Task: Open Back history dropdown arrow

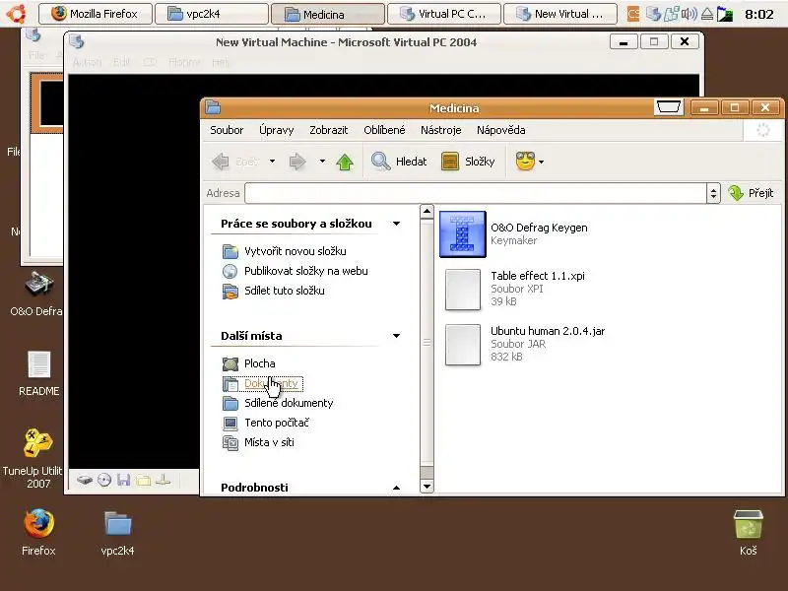Action: 273,162
